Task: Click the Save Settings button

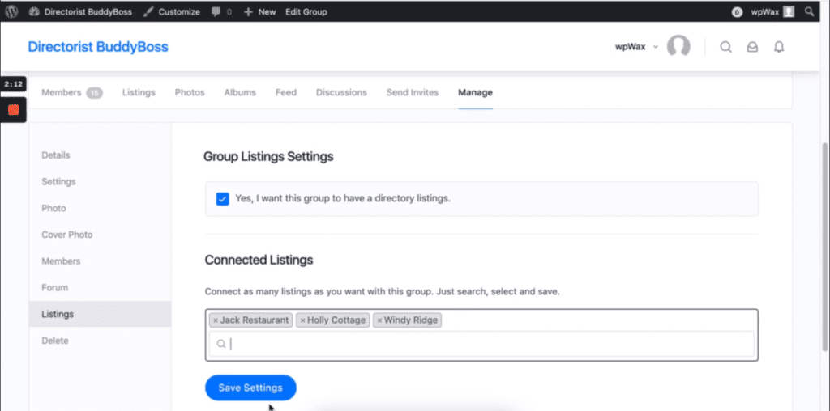Action: pyautogui.click(x=250, y=388)
